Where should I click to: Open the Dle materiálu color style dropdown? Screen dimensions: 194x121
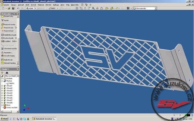156,8
